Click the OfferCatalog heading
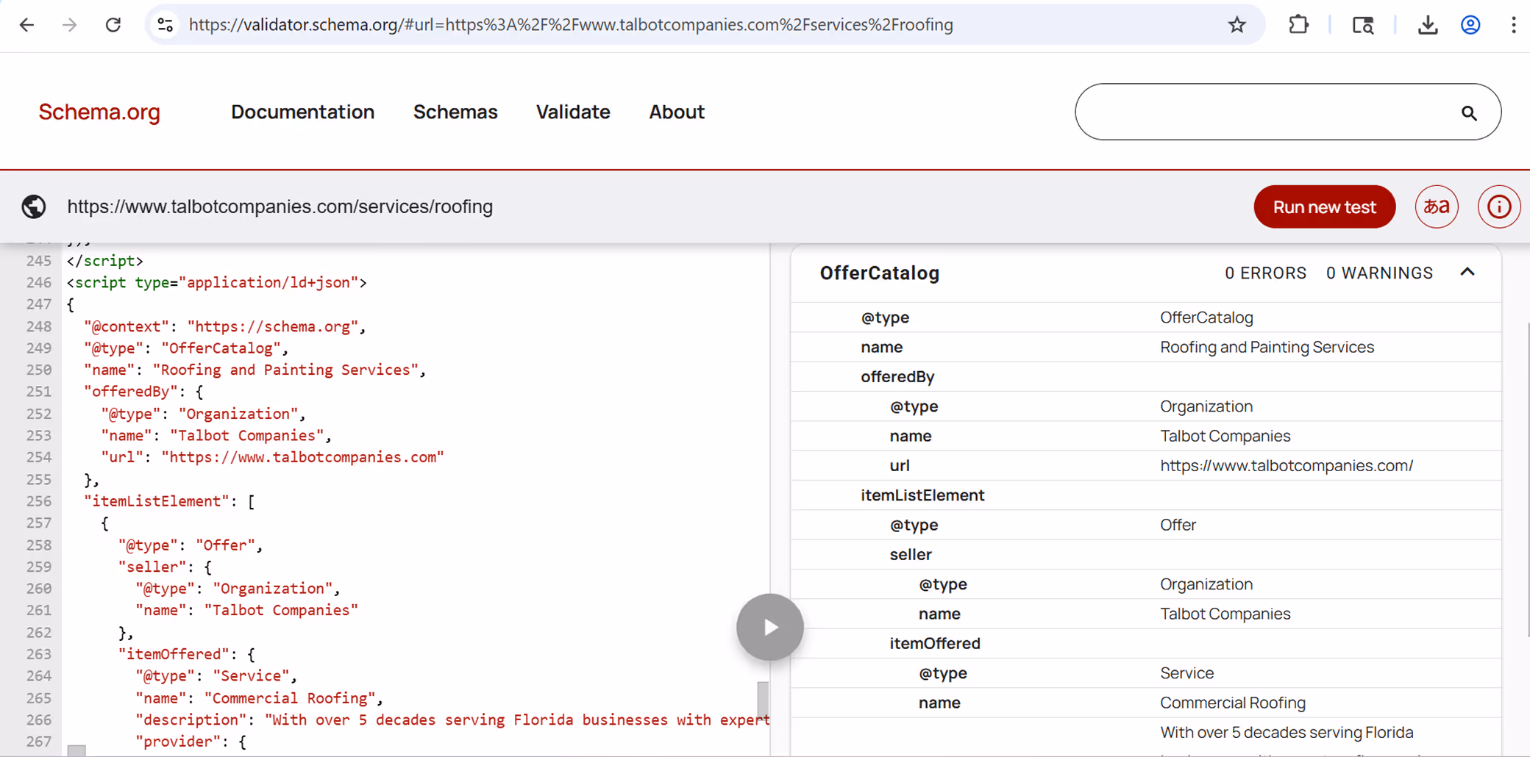This screenshot has height=757, width=1530. (x=880, y=273)
